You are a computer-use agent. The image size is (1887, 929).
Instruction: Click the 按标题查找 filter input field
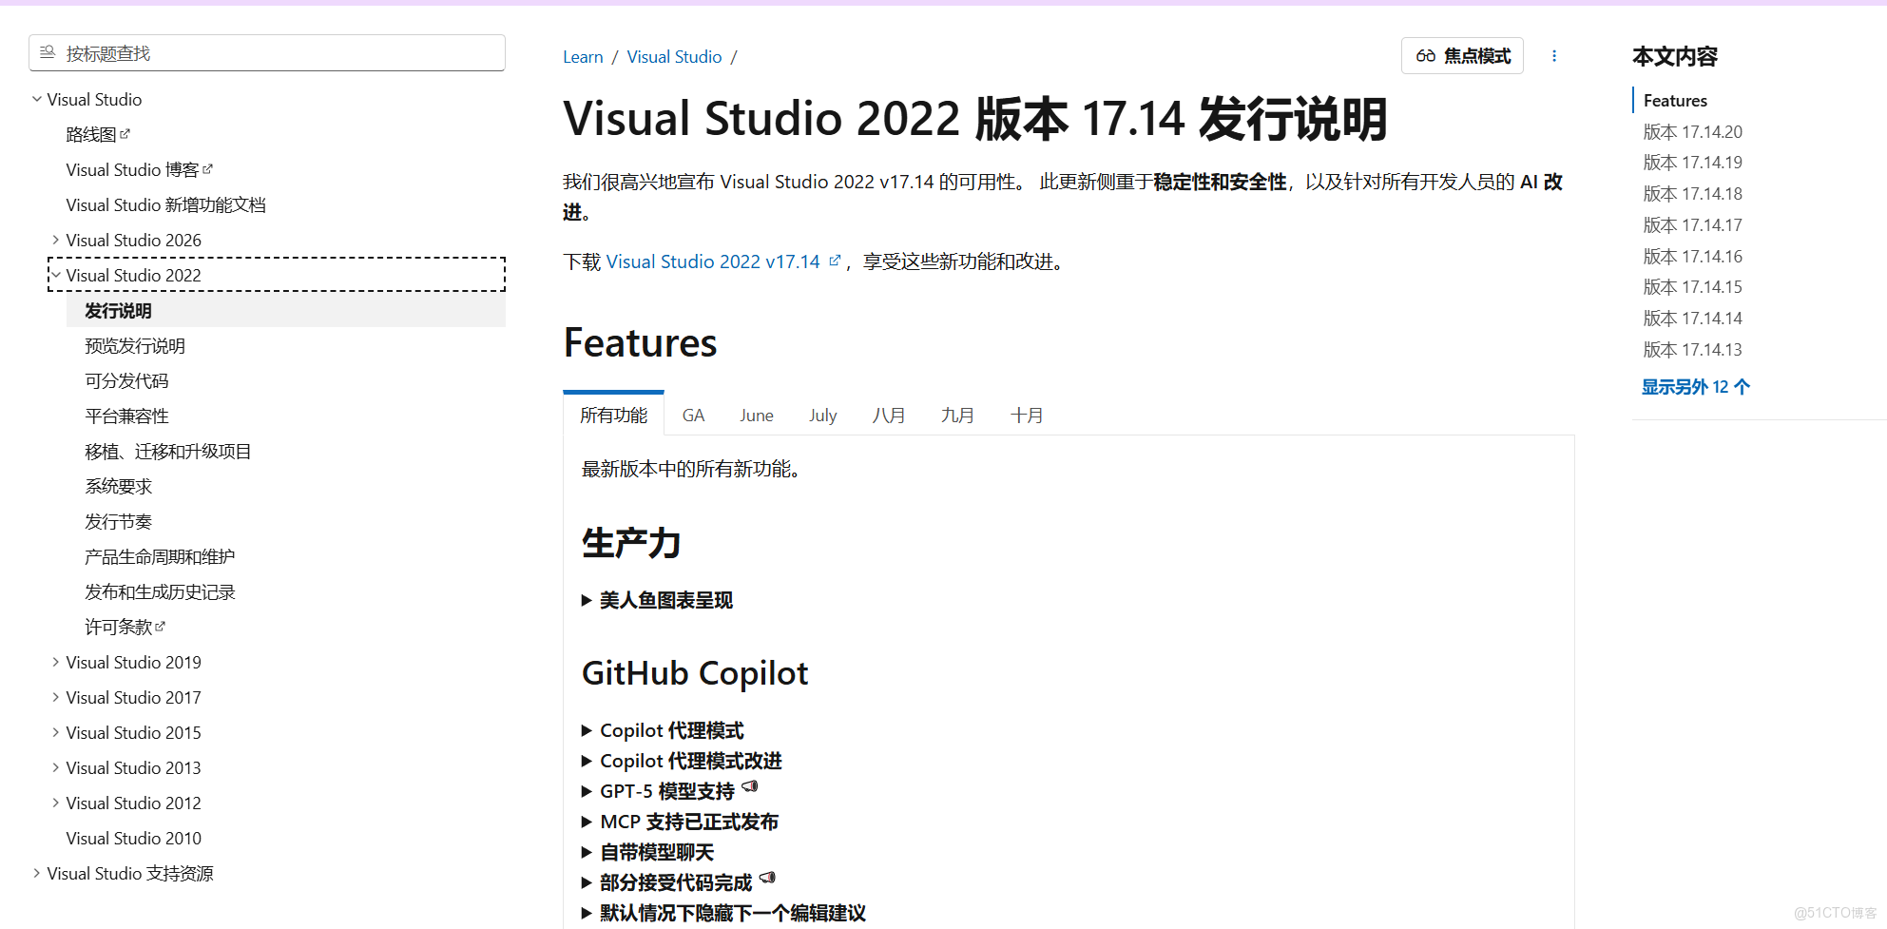click(267, 53)
